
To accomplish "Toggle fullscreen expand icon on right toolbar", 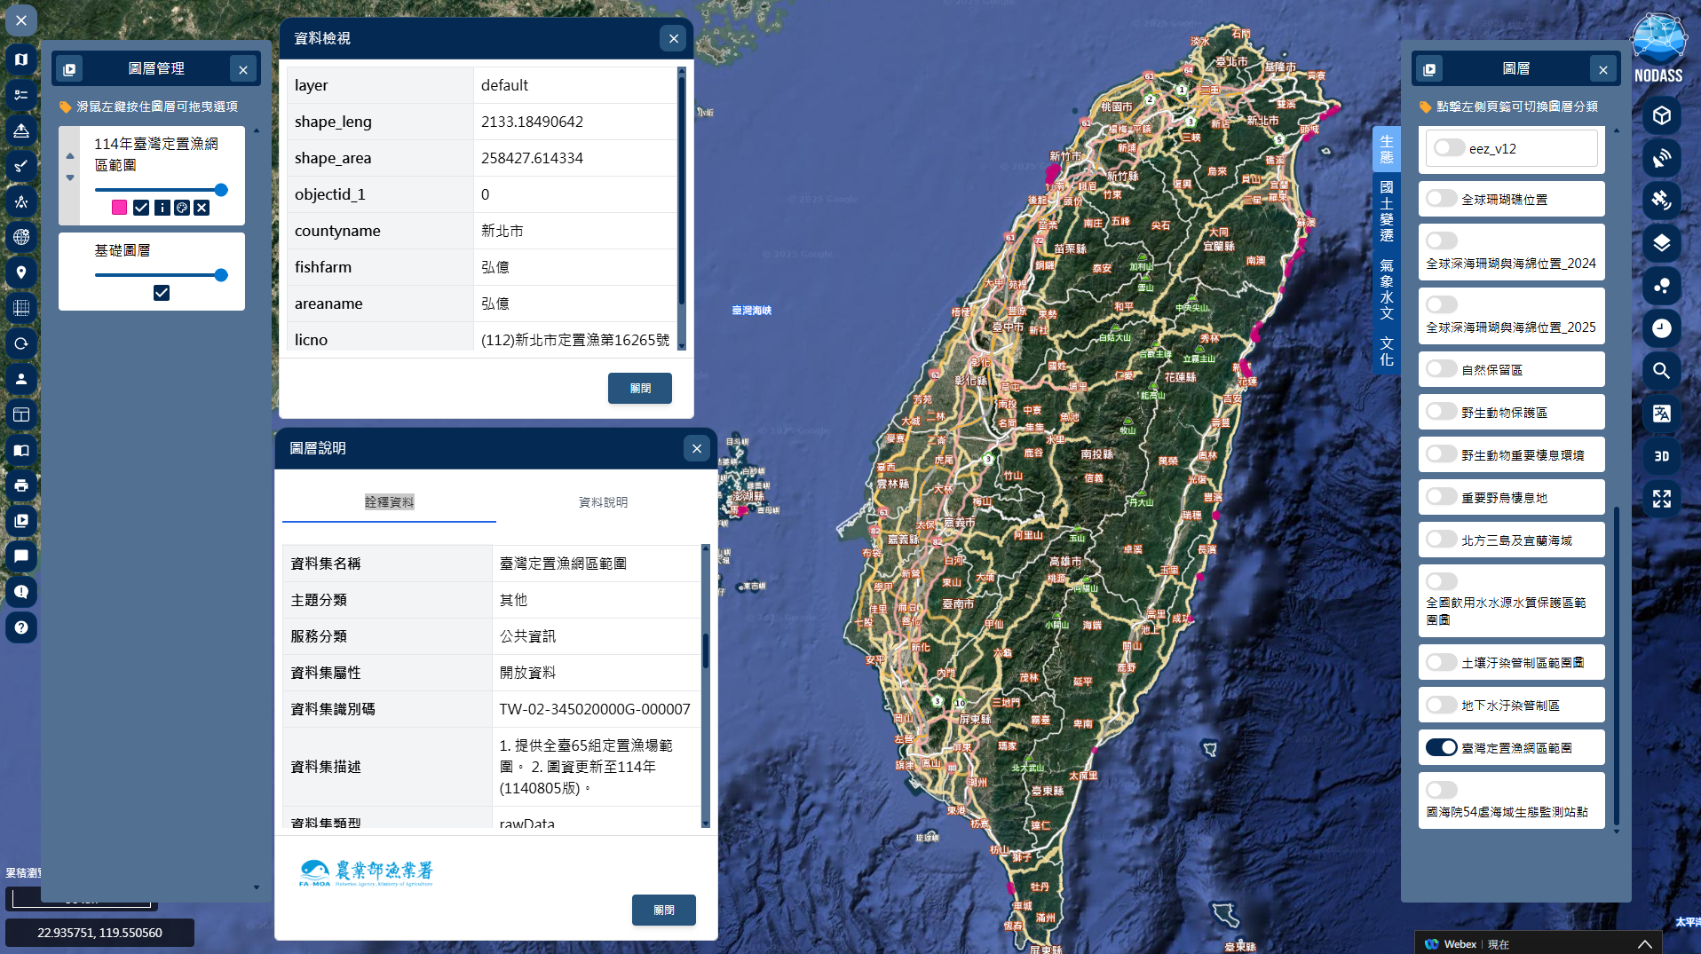I will (x=1662, y=499).
